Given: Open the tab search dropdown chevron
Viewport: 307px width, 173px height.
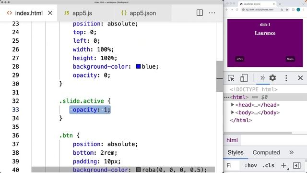Looking at the screenshot, I should click(304, 4).
